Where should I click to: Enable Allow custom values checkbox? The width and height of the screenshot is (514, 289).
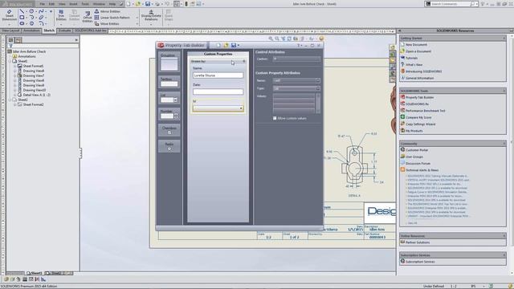(275, 118)
